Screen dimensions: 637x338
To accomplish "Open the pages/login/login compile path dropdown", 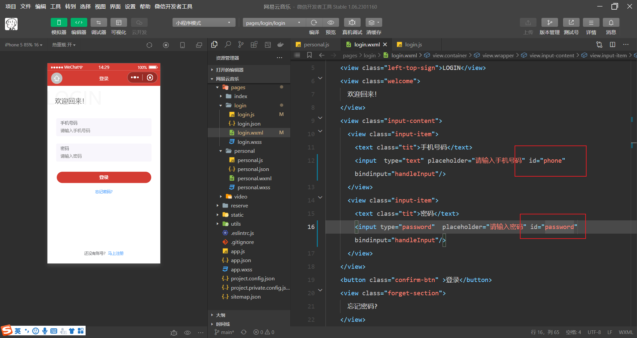I will [x=274, y=23].
